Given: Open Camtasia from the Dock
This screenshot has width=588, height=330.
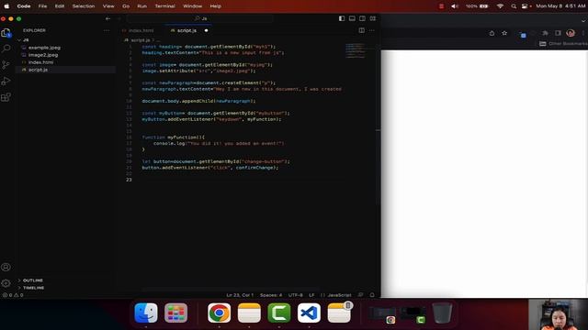Looking at the screenshot, I should coord(279,313).
